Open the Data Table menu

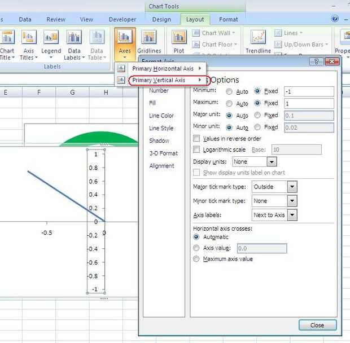(97, 45)
